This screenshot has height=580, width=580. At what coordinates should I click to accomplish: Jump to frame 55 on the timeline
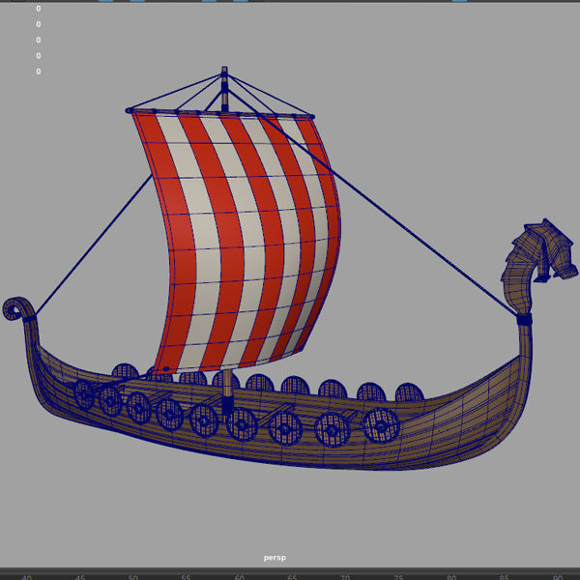coord(186,577)
